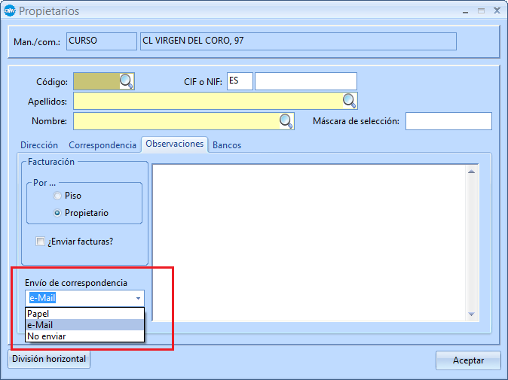Select the Propietario radio button
Screen dimensions: 508x380
[x=57, y=213]
